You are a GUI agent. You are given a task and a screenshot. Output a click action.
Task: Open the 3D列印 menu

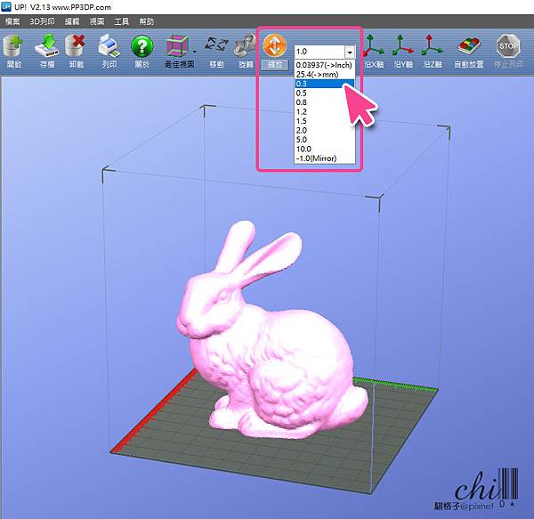(42, 21)
